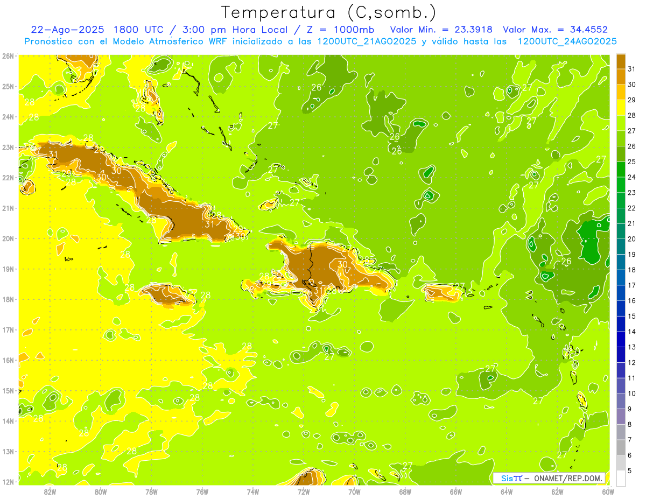Click the "72W" longitude axis label

pos(304,491)
